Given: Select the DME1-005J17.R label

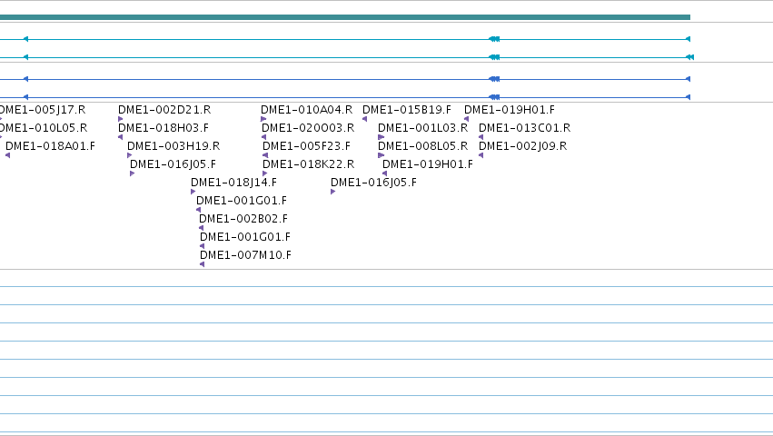Looking at the screenshot, I should click(x=43, y=110).
